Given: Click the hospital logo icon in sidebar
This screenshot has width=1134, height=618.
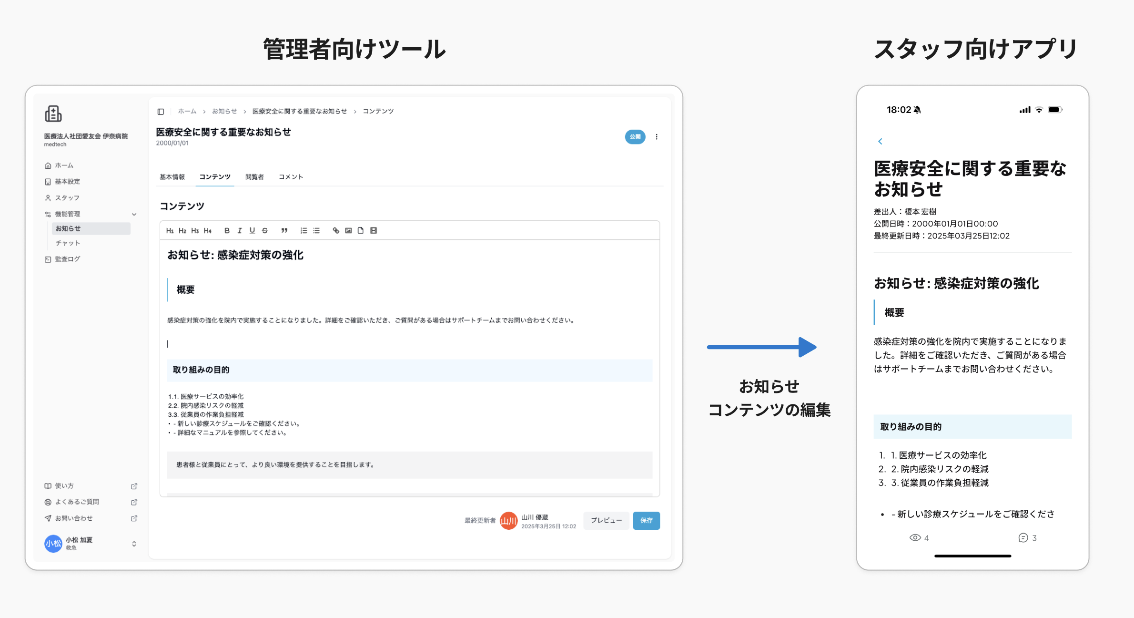Looking at the screenshot, I should coord(53,114).
